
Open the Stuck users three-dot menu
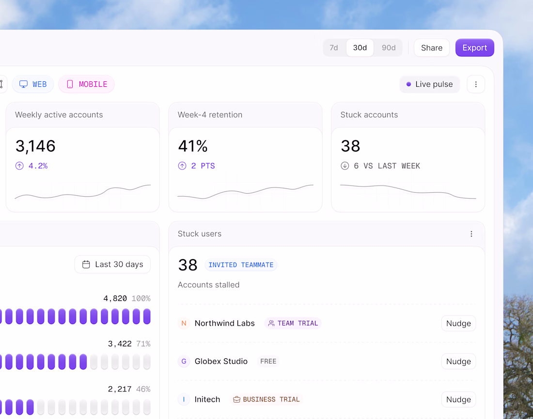tap(471, 234)
